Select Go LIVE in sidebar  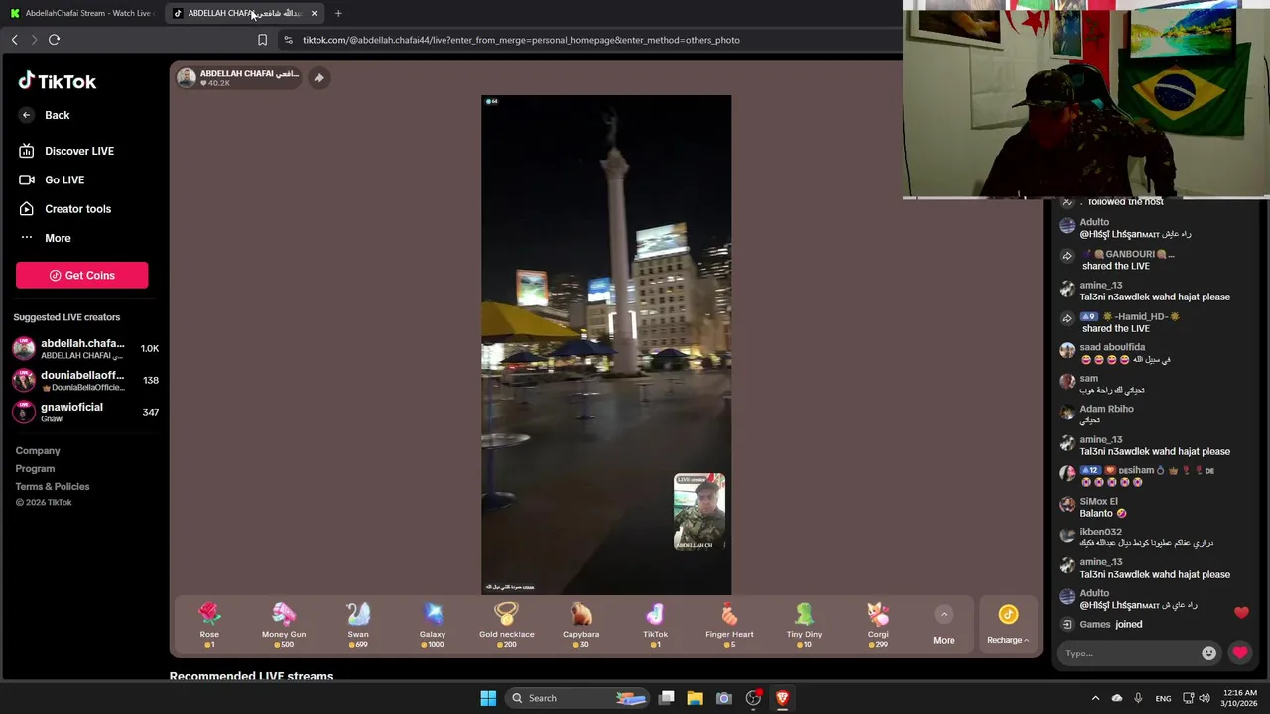[52, 179]
